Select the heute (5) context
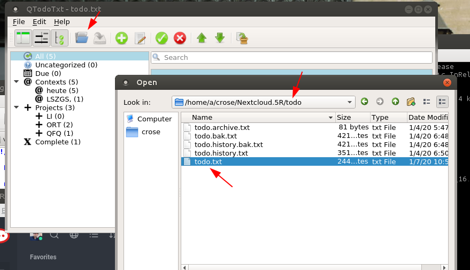470x270 pixels. point(62,90)
